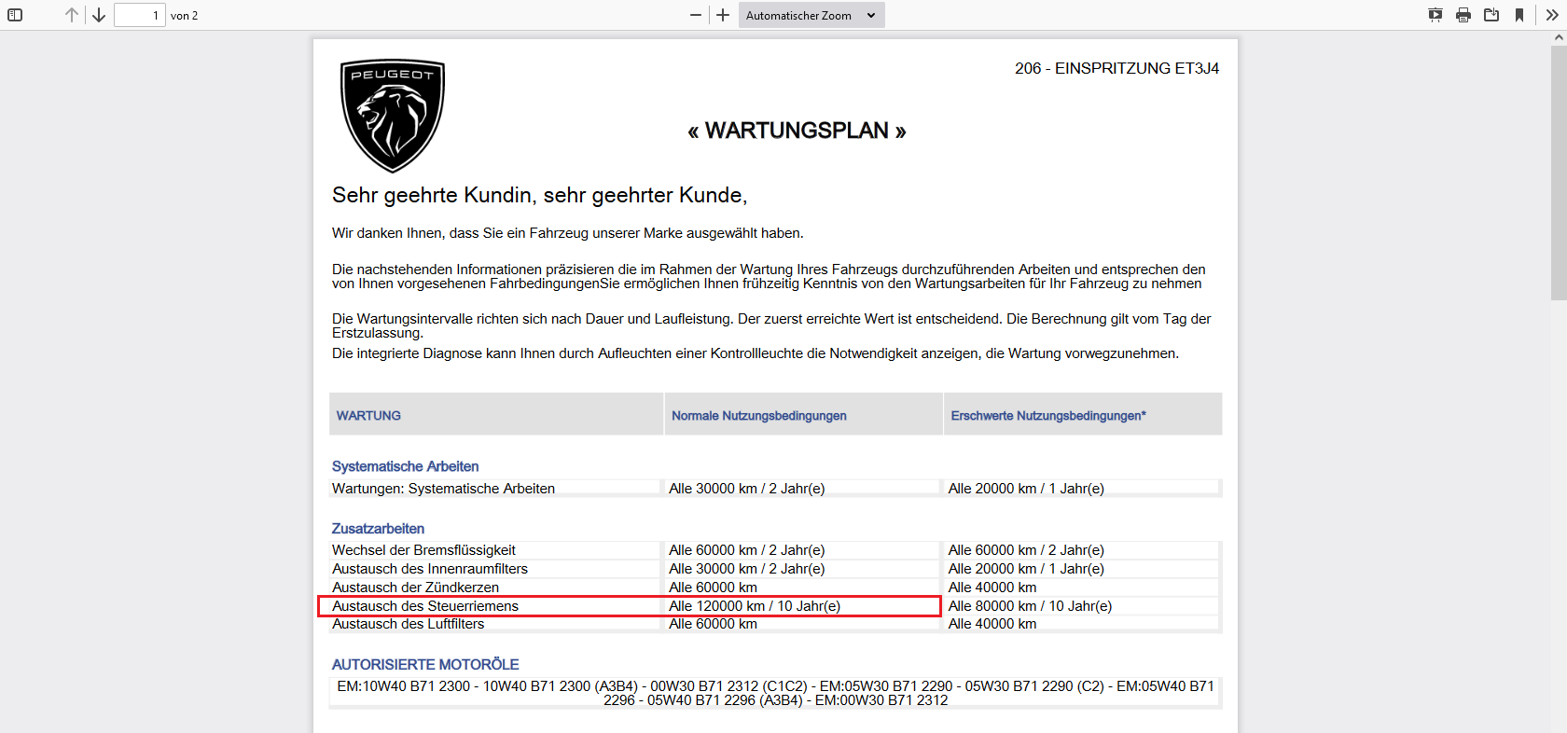Click the page number input field
The height and width of the screenshot is (733, 1567).
[x=139, y=15]
